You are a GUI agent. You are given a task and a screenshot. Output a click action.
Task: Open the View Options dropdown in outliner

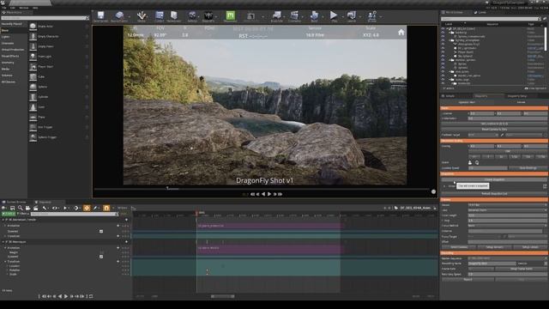(x=535, y=88)
